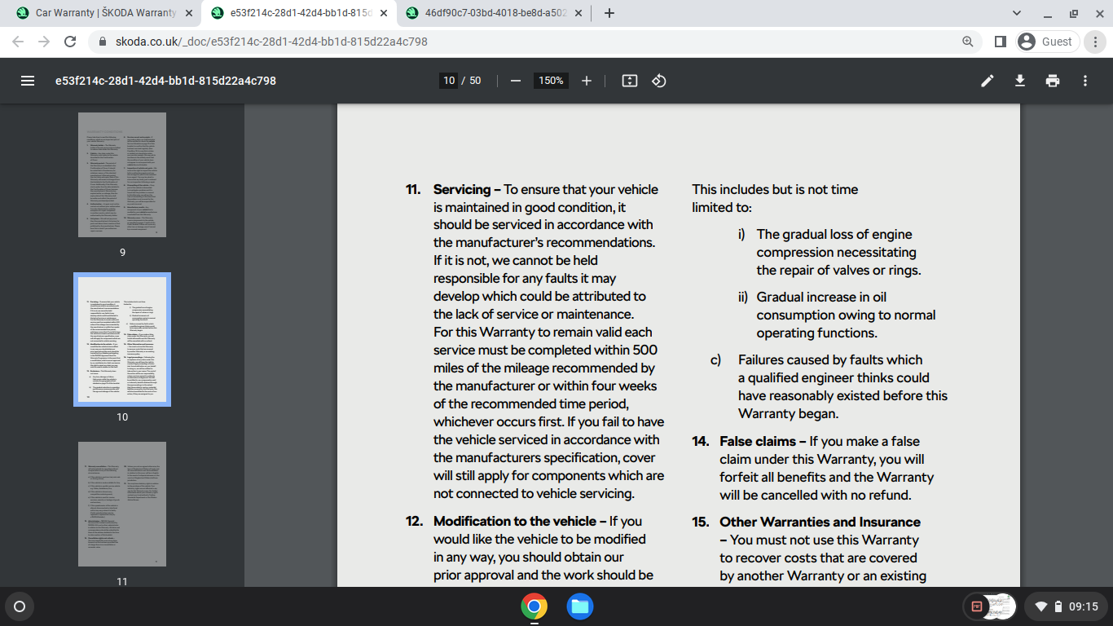Screen dimensions: 1113x626
Task: Select page 9 thumbnail
Action: pyautogui.click(x=122, y=174)
